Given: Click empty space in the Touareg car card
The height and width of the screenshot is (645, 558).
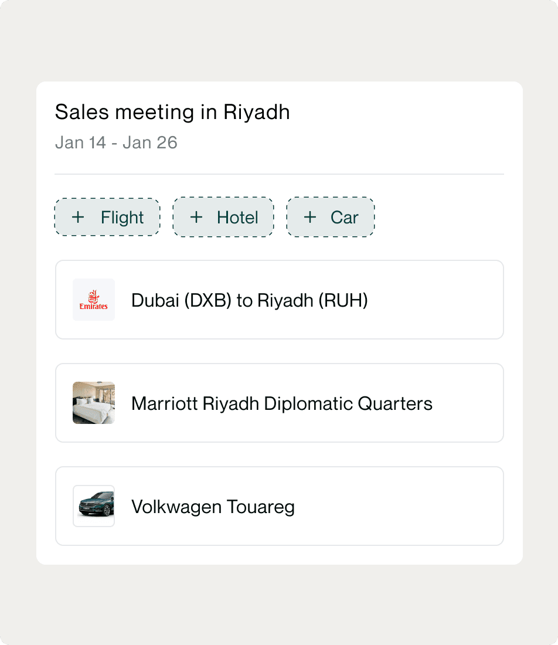Looking at the screenshot, I should (x=399, y=507).
